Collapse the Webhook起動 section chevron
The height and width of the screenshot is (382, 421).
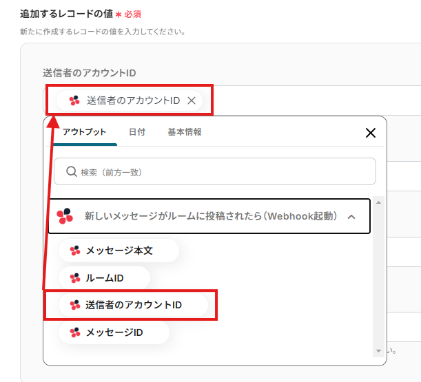pos(351,217)
